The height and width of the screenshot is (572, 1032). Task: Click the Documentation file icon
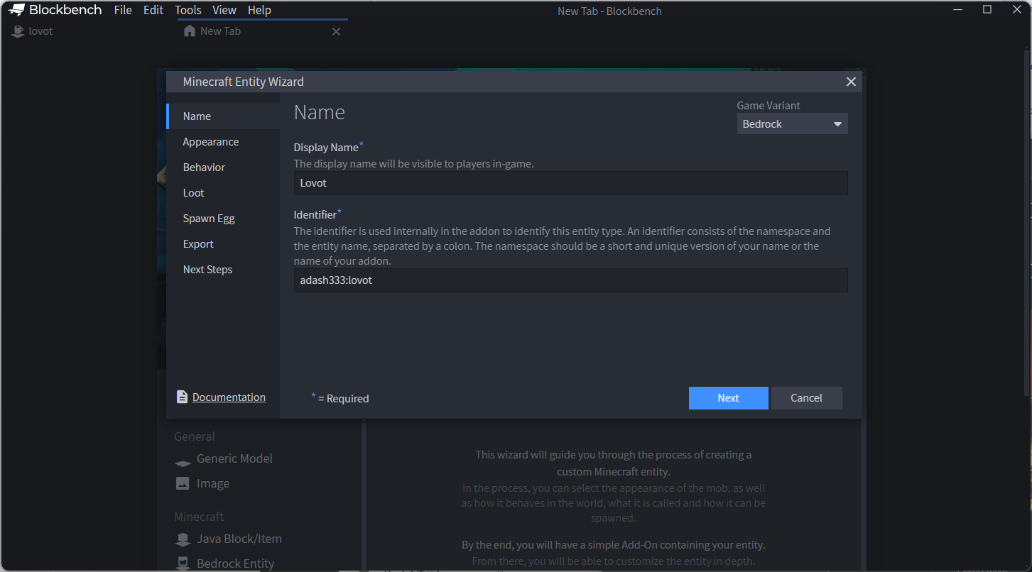point(183,397)
